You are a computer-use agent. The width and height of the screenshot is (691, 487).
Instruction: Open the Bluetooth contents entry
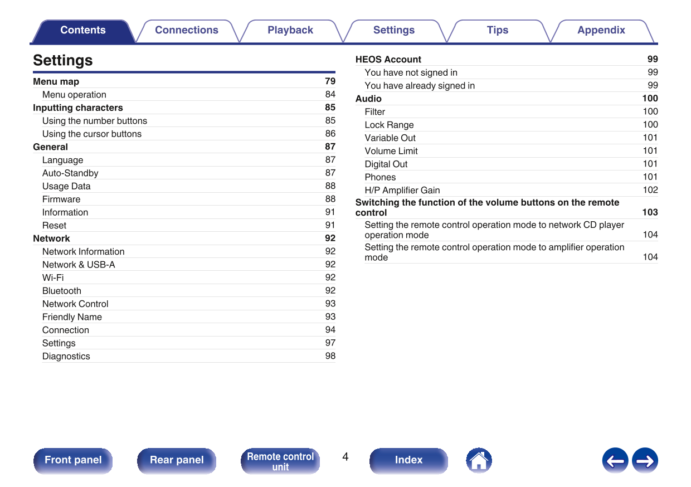(x=62, y=291)
